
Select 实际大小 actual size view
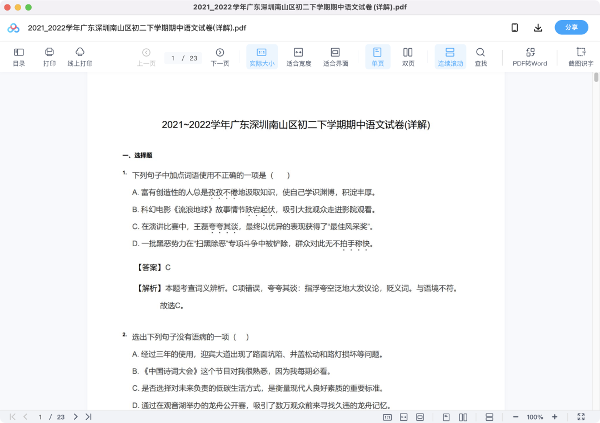pyautogui.click(x=262, y=57)
